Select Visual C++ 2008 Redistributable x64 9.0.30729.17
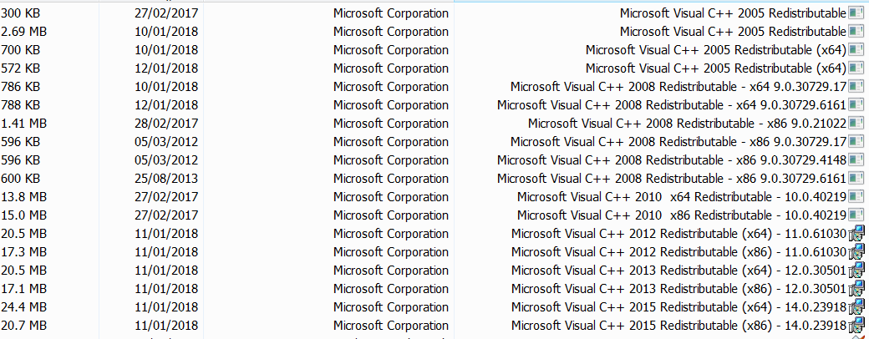This screenshot has width=869, height=339. coord(678,86)
